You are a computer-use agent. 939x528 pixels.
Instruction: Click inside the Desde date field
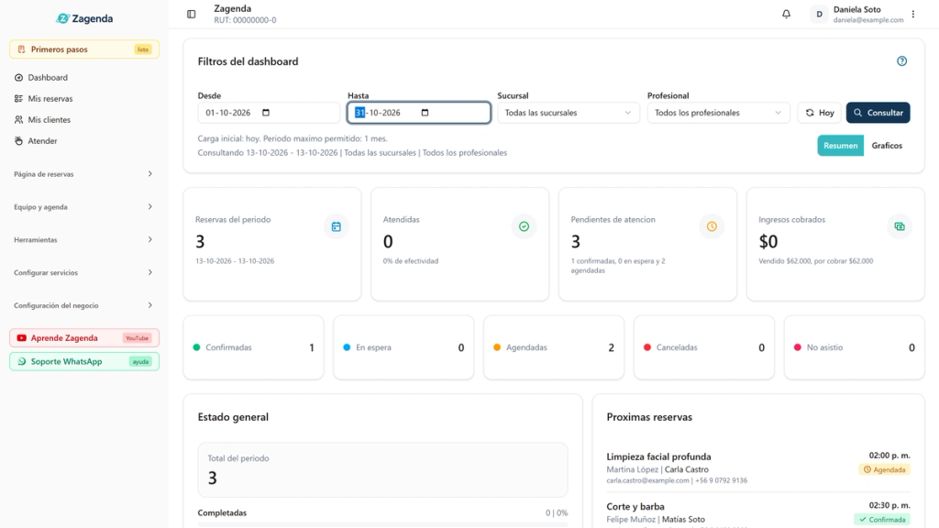269,113
